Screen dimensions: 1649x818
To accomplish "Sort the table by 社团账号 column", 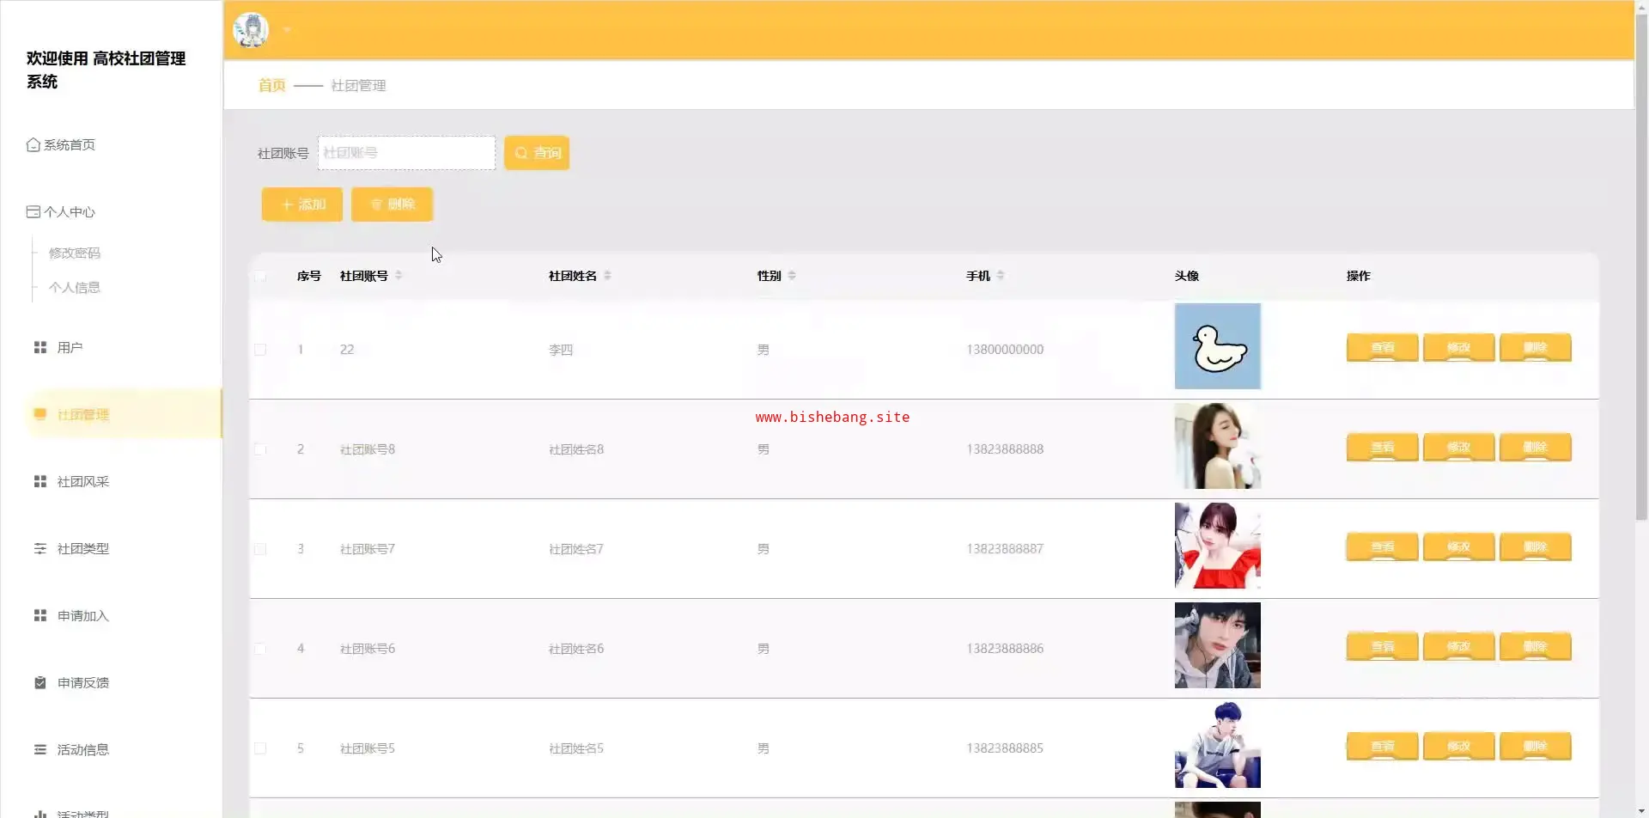I will (399, 276).
